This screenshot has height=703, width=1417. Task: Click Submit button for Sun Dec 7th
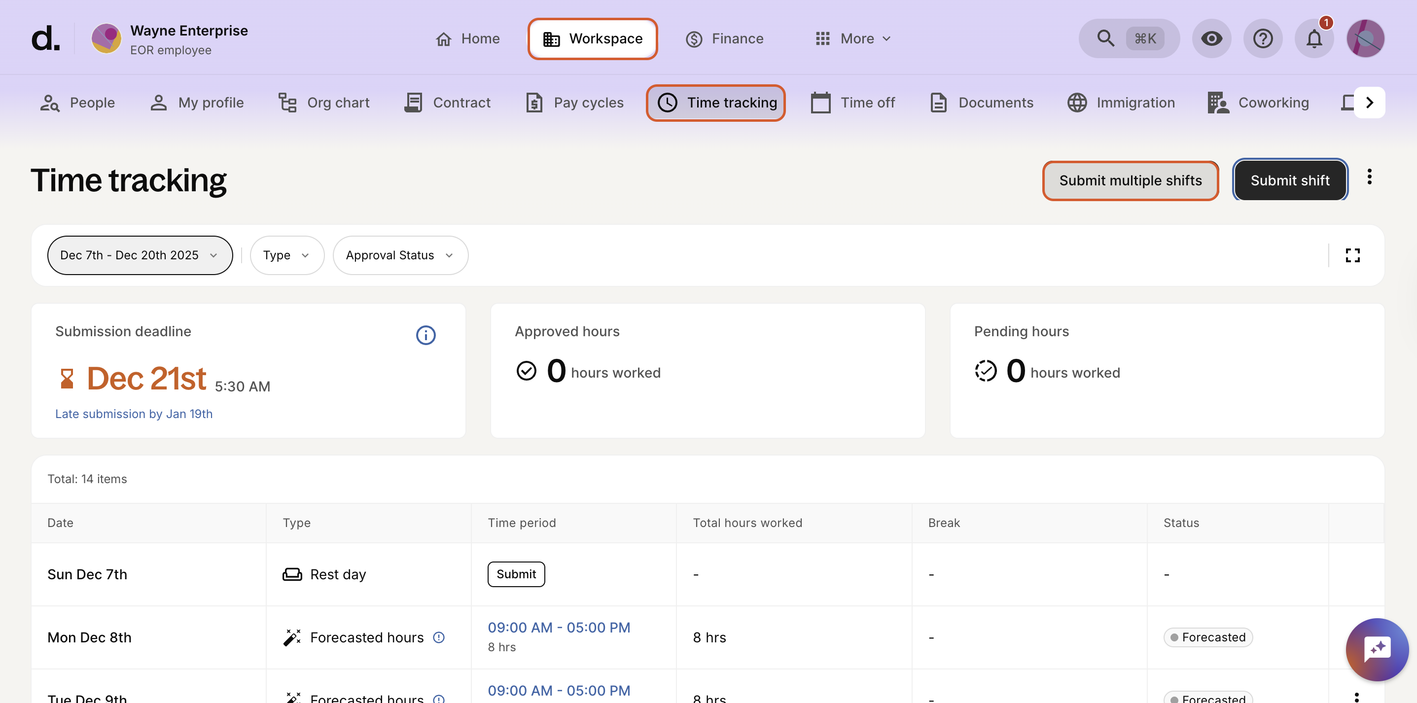515,574
